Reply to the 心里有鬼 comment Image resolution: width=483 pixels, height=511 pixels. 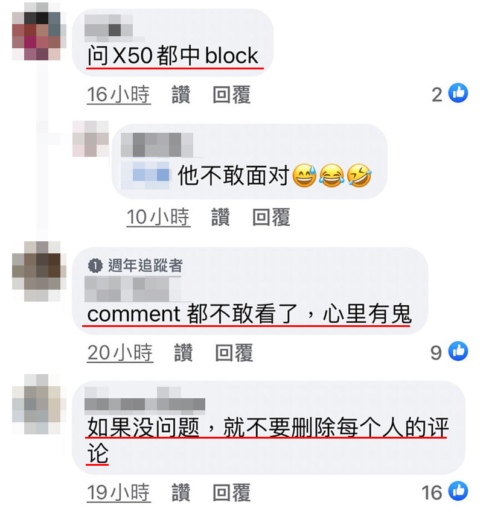(234, 352)
